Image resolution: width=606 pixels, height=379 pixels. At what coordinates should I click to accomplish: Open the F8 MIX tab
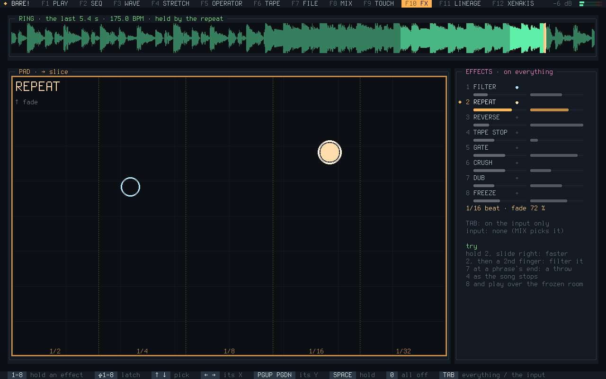tap(341, 3)
